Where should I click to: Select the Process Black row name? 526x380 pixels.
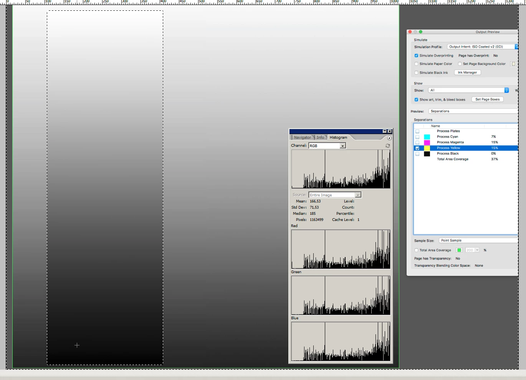(x=448, y=154)
